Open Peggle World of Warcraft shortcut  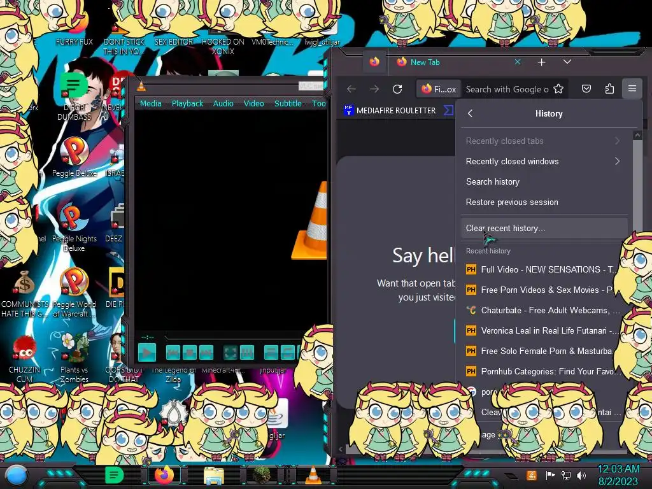pos(74,293)
